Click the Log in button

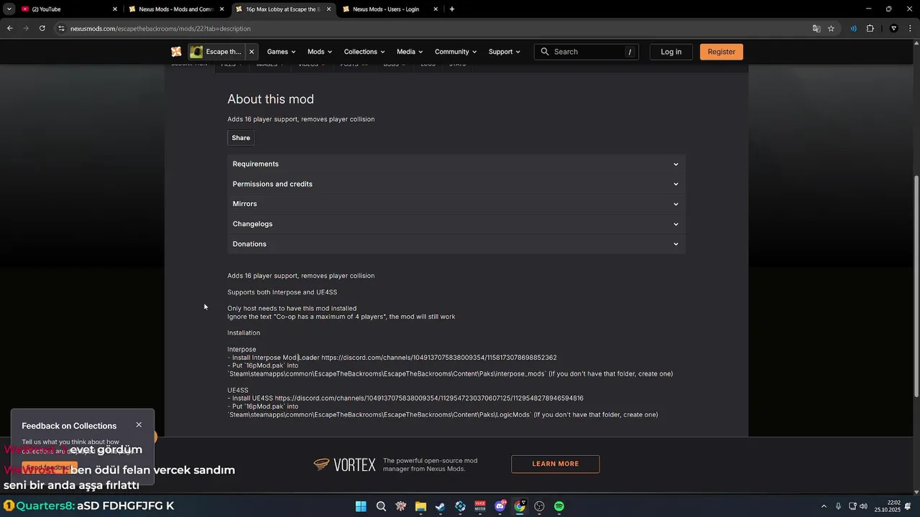coord(671,52)
